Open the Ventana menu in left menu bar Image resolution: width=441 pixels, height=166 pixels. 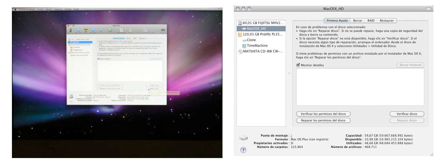click(x=68, y=10)
